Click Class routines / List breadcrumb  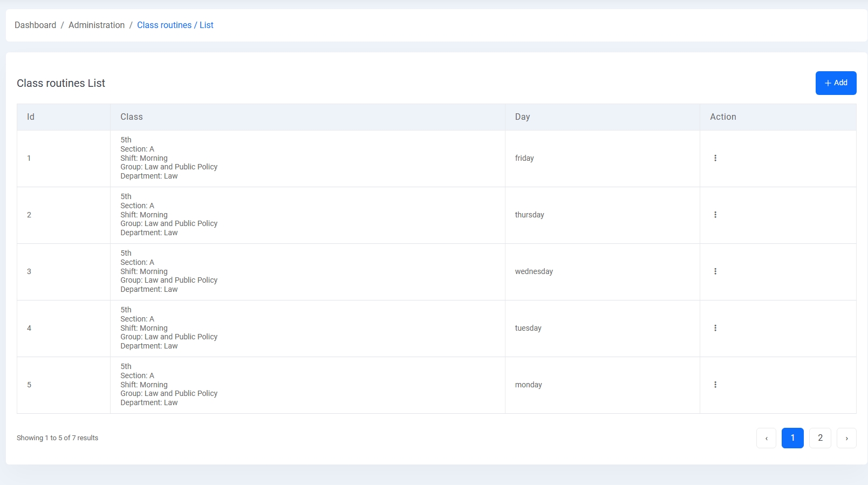[175, 25]
